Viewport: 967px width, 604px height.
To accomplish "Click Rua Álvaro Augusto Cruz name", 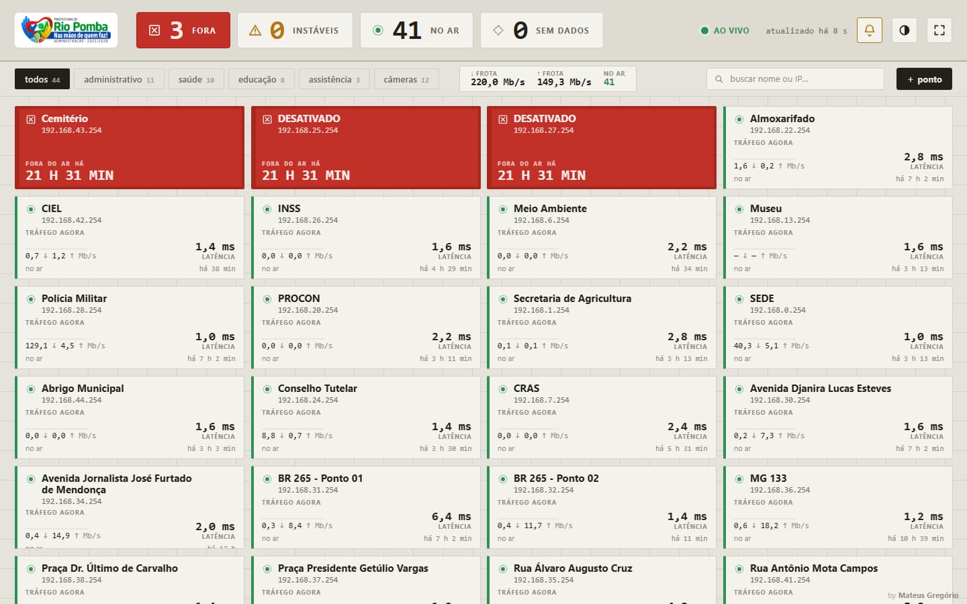I will (x=573, y=568).
